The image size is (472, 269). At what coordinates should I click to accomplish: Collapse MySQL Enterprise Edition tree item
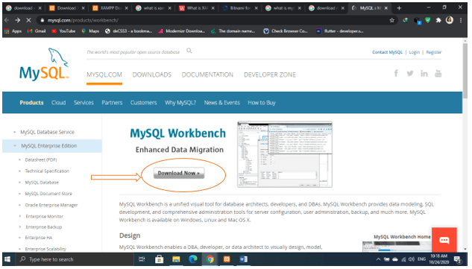click(15, 146)
